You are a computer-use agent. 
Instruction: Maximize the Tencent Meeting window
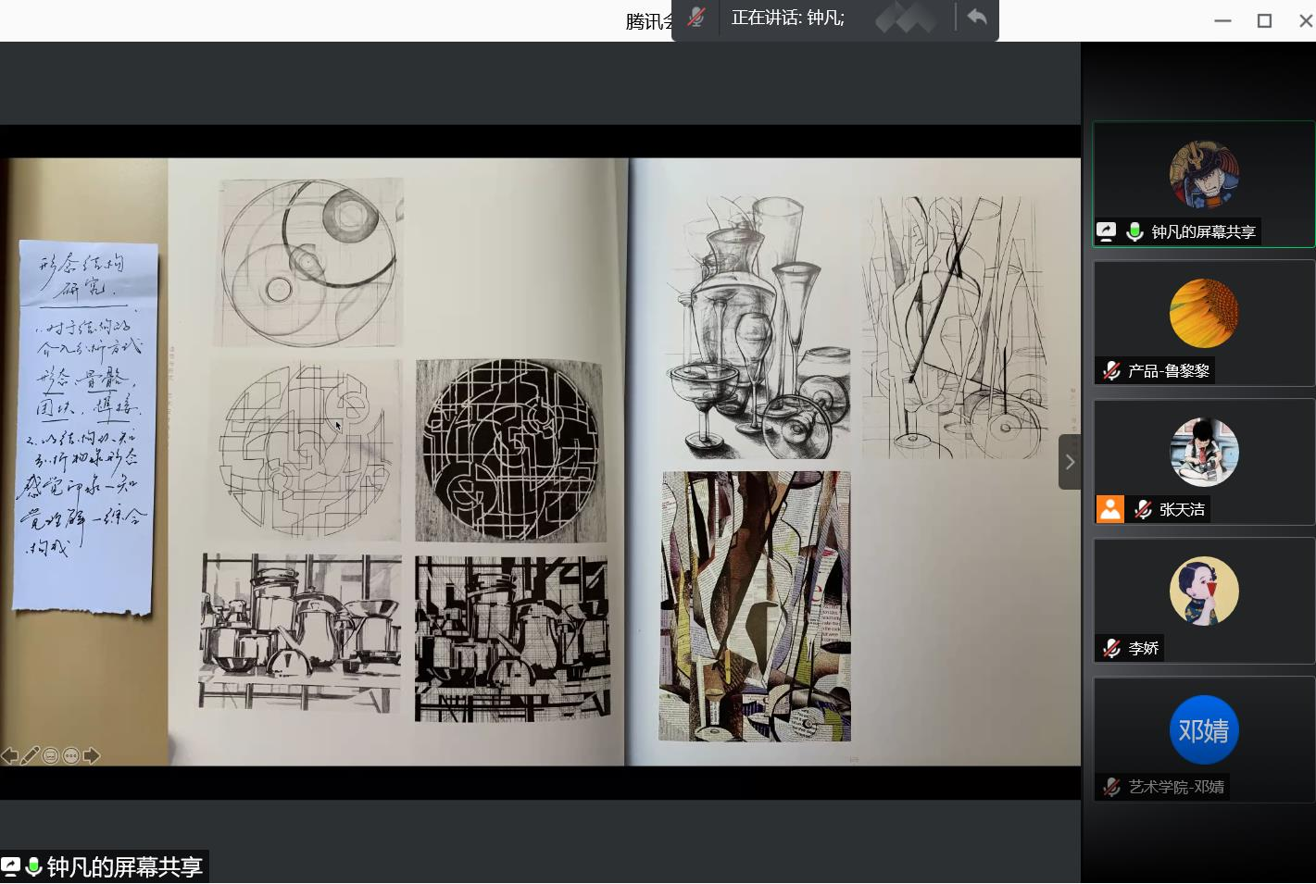[x=1264, y=20]
